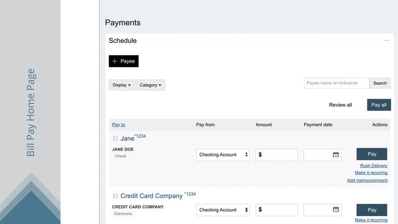The height and width of the screenshot is (224, 398).
Task: Click Review all
Action: pos(340,105)
